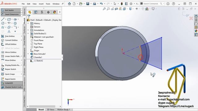Open the Help question mark icon
Image resolution: width=198 pixels, height=111 pixels.
(174, 4)
